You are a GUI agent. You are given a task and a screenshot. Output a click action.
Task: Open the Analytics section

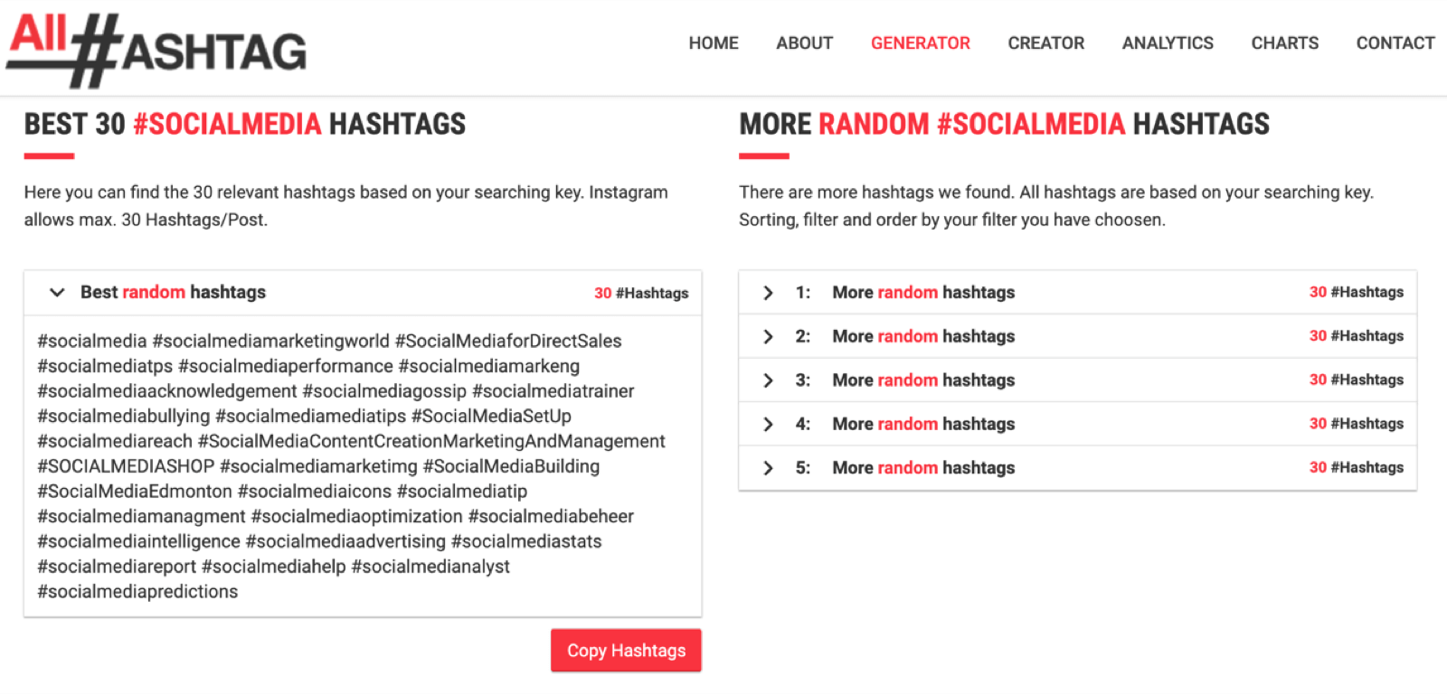click(1168, 43)
